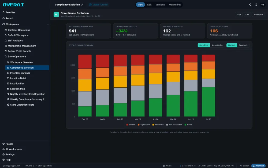
Task: Select the View tab
Action: coord(140,5)
